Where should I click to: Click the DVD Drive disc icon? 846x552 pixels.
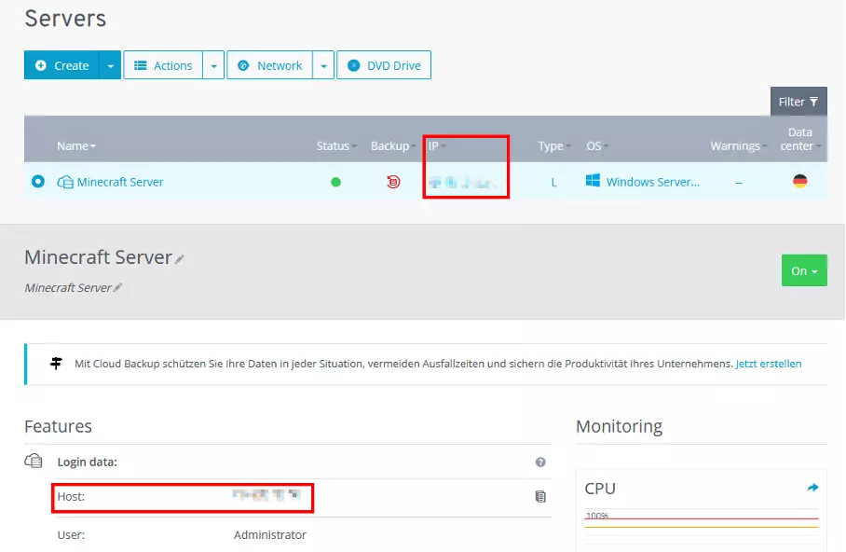353,65
